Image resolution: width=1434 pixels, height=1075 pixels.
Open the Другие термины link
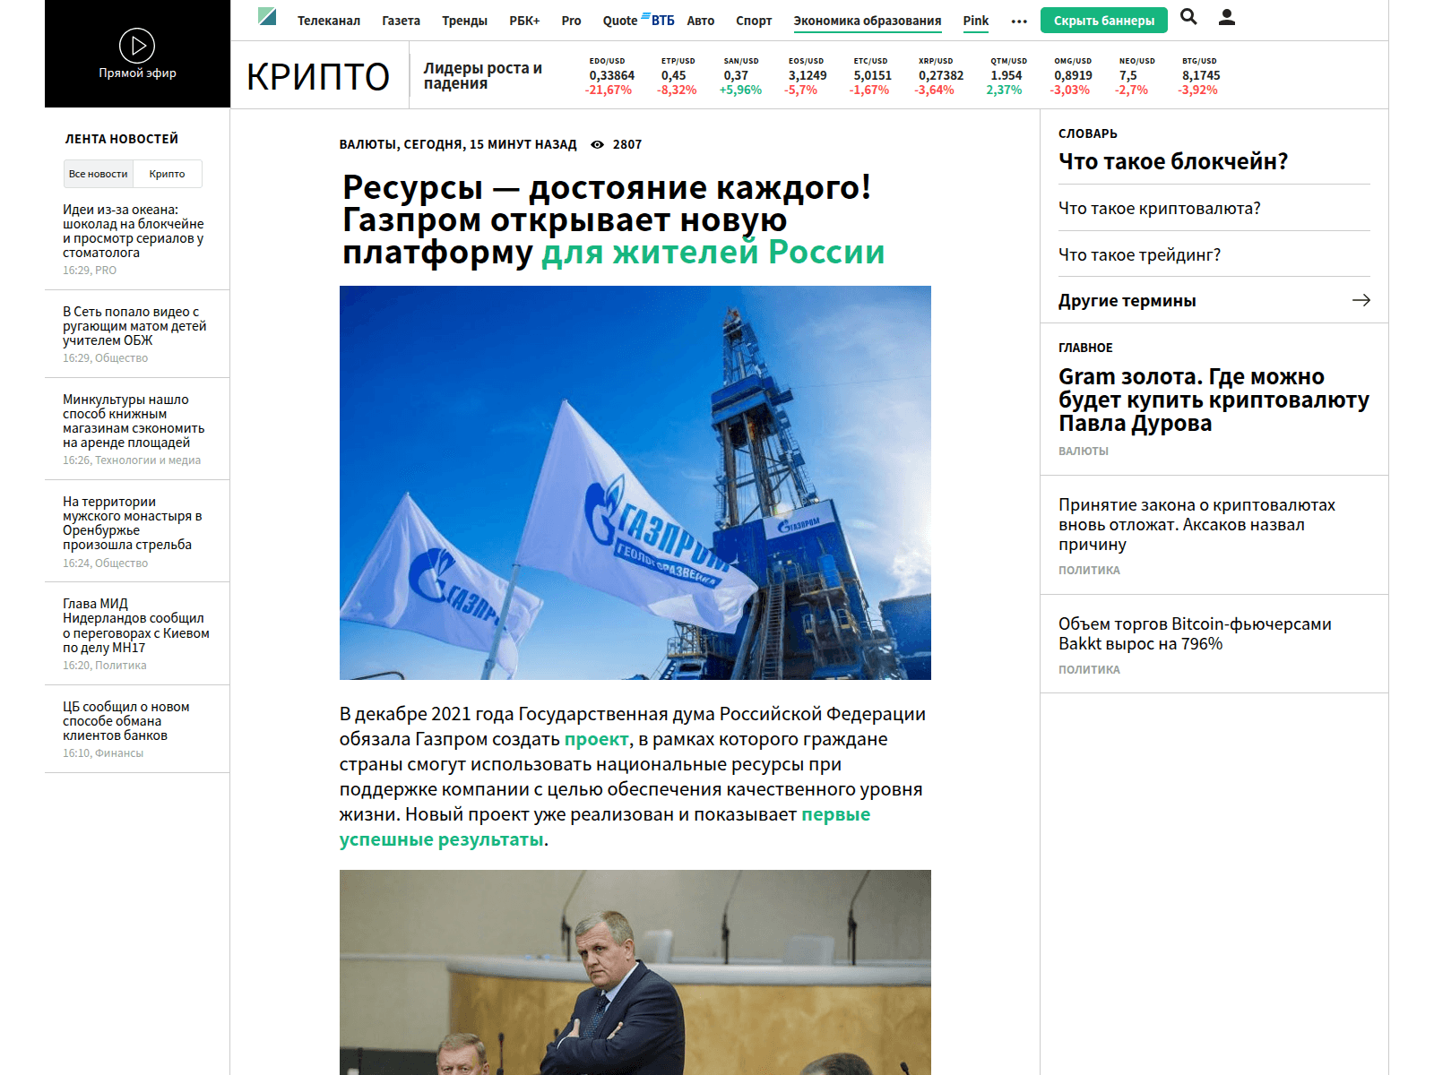pyautogui.click(x=1127, y=301)
